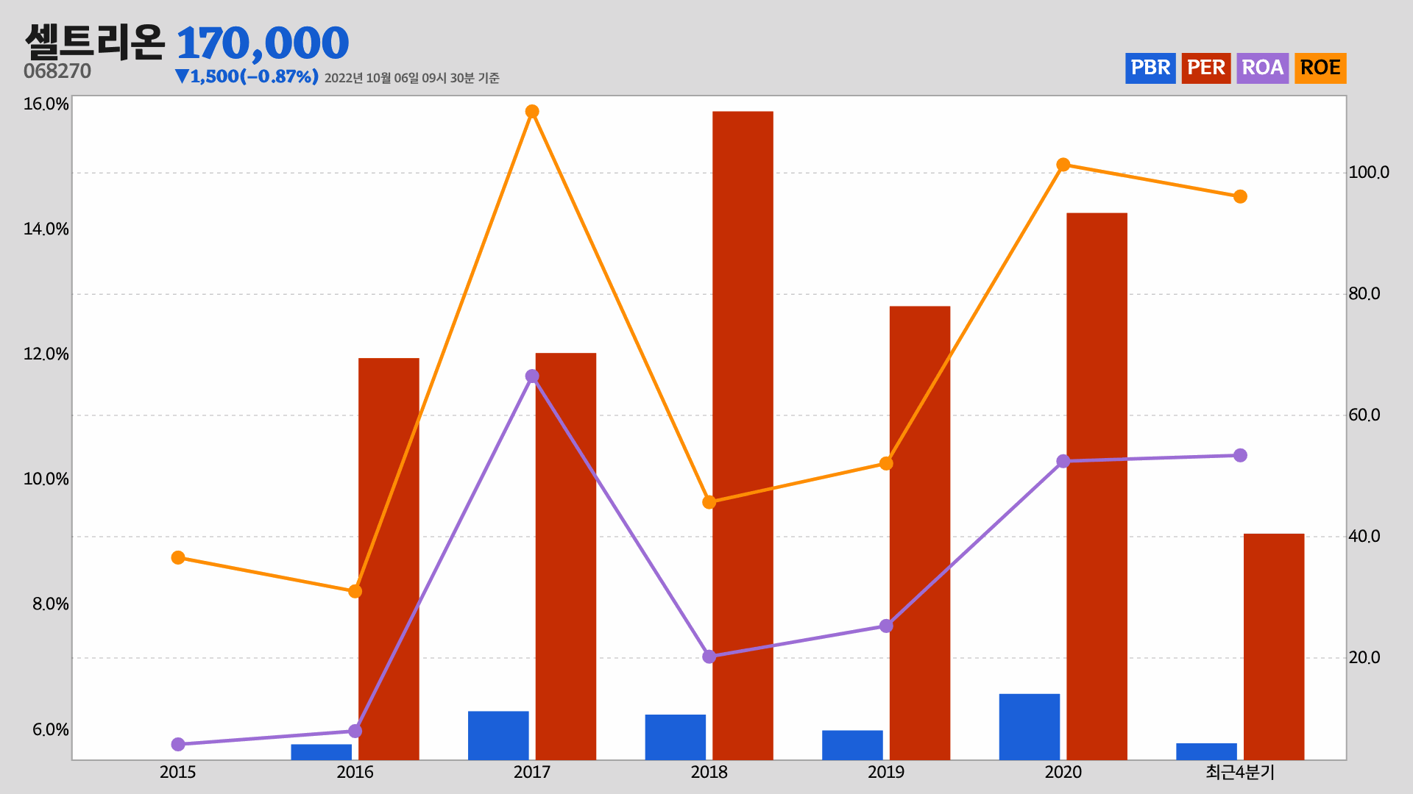Image resolution: width=1413 pixels, height=794 pixels.
Task: Click the orange ROE point at 2015
Action: pos(178,558)
